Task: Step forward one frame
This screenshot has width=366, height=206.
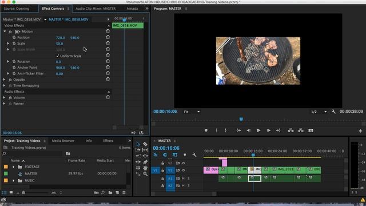Action: [x=268, y=130]
